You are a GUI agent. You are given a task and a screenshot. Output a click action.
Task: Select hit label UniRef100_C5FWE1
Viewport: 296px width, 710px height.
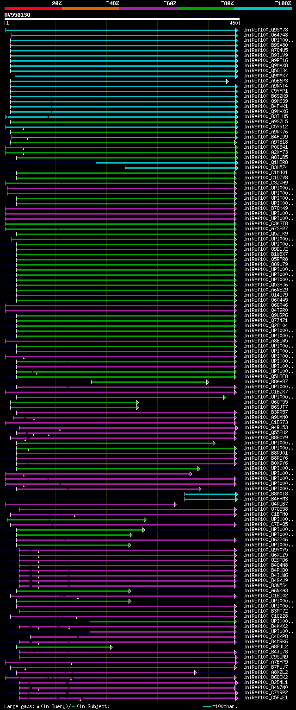pyautogui.click(x=265, y=697)
